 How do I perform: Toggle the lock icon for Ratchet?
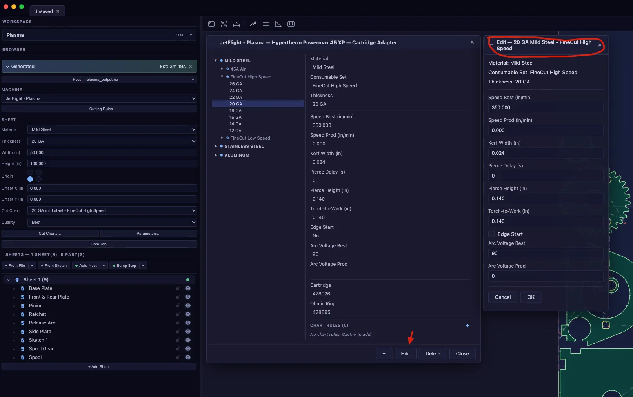pos(178,314)
